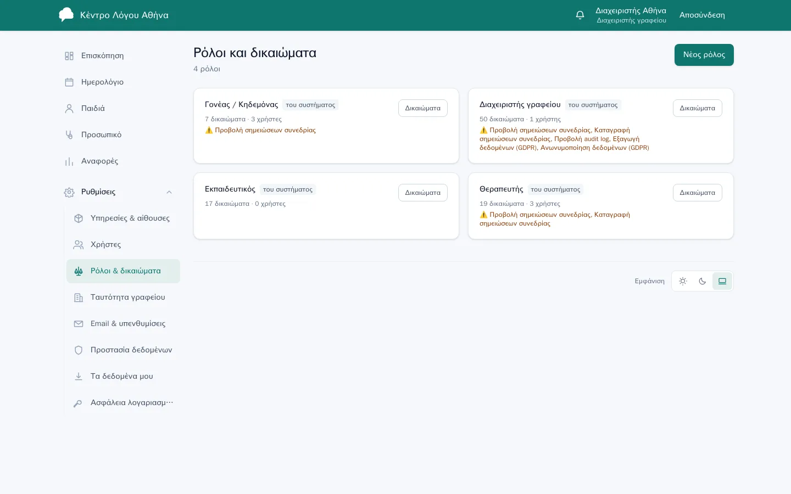
Task: Click the notifications bell icon
Action: tap(580, 15)
